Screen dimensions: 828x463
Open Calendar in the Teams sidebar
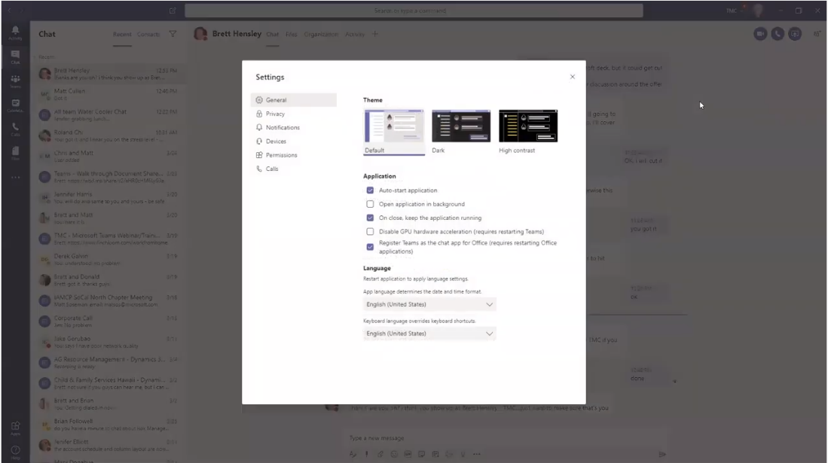point(15,105)
